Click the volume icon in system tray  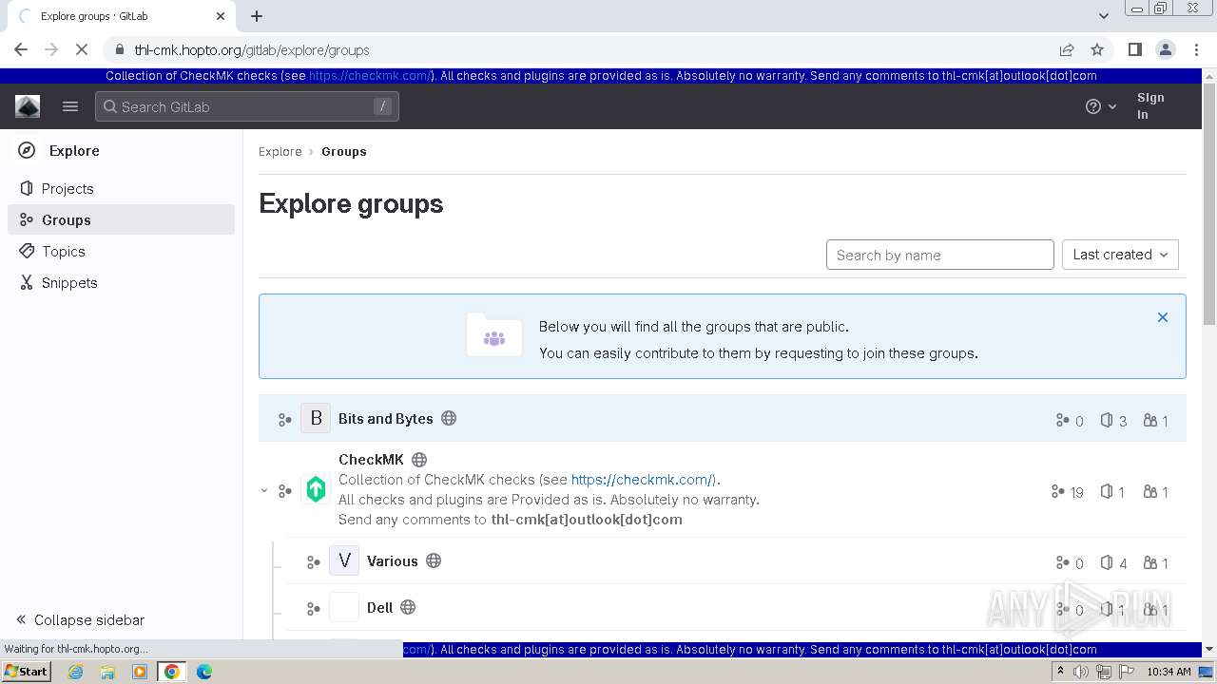1081,672
